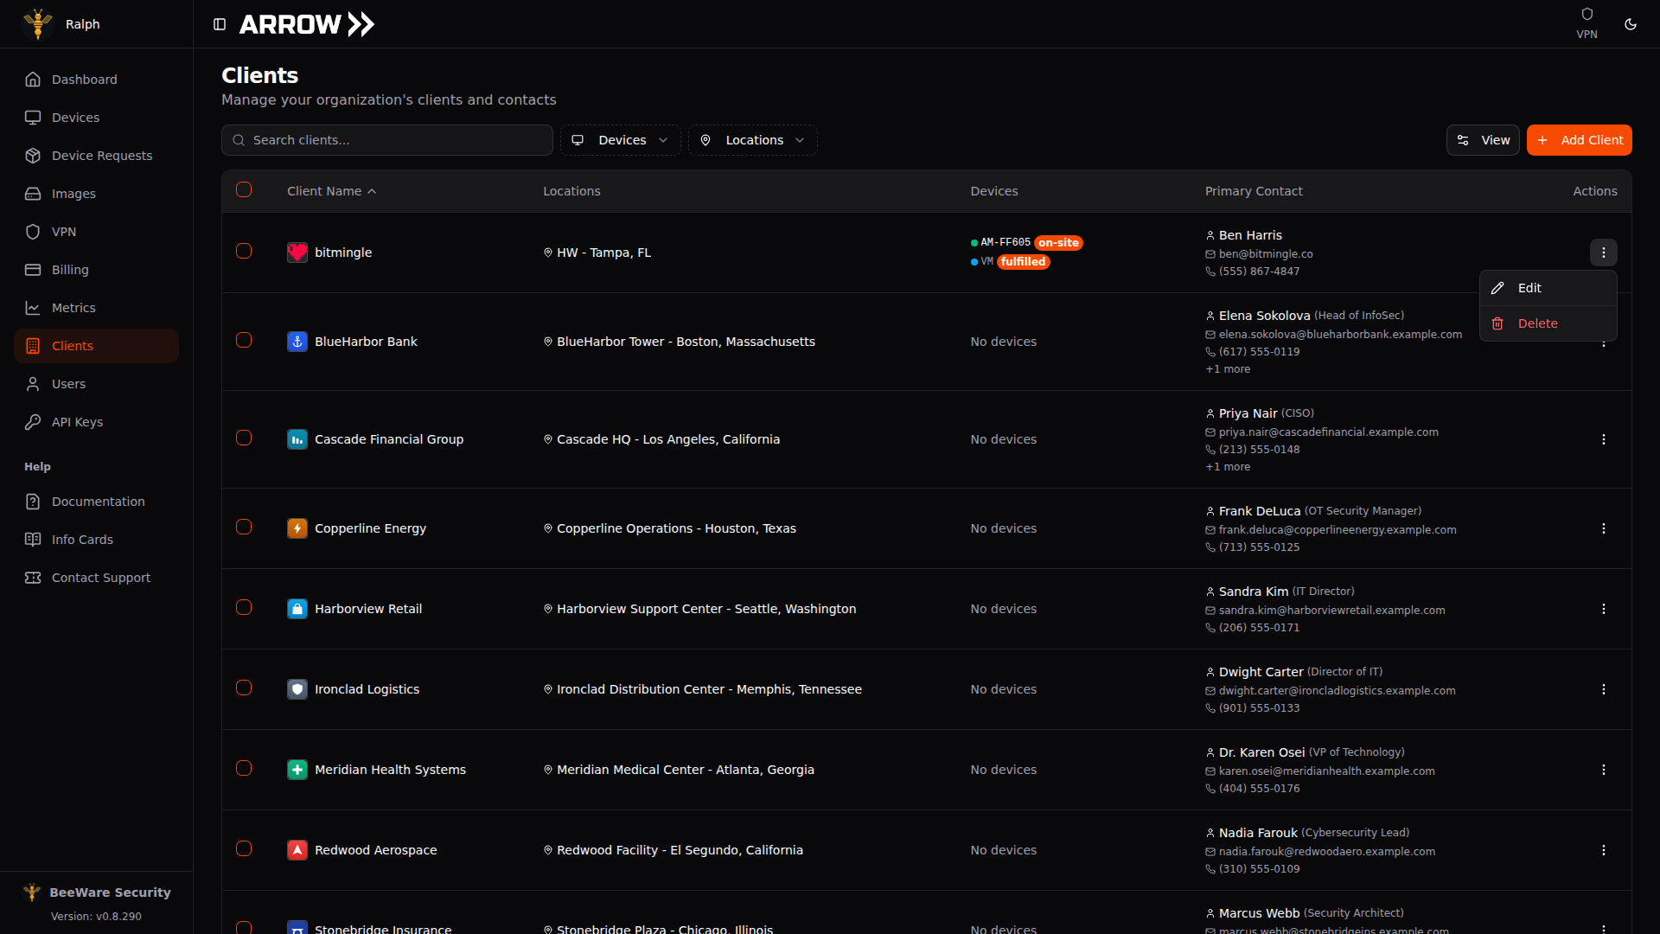Open the Metrics page
Screen dimensions: 1660x934
97,308
